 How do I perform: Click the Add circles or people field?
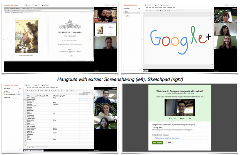179,138
